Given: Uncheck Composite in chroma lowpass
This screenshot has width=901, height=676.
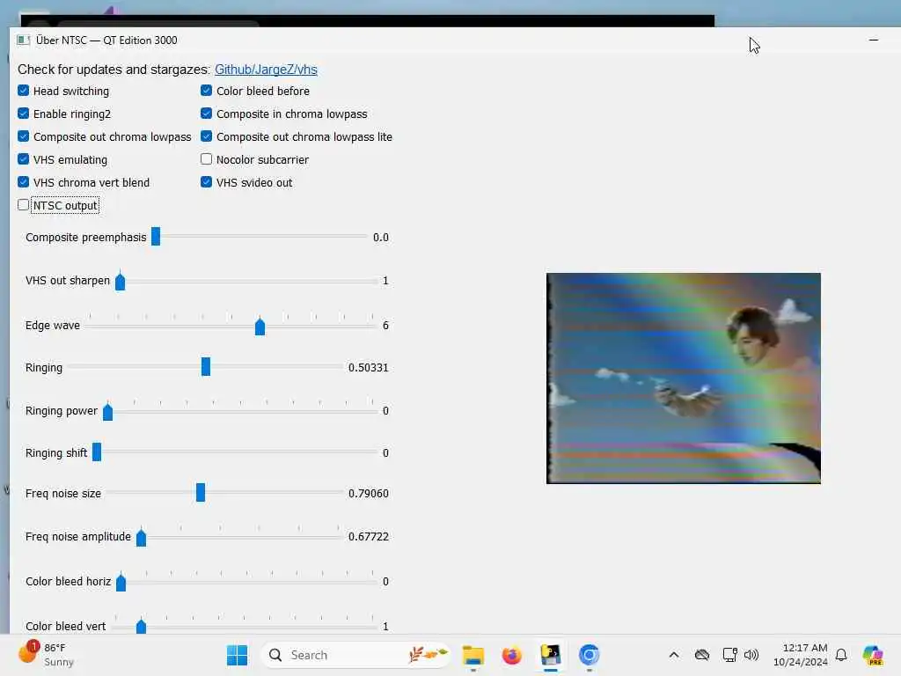Looking at the screenshot, I should coord(206,114).
